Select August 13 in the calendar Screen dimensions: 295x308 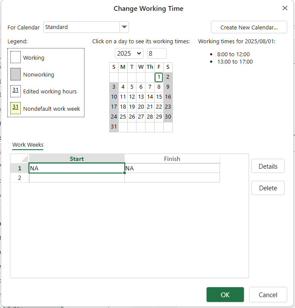tap(141, 97)
